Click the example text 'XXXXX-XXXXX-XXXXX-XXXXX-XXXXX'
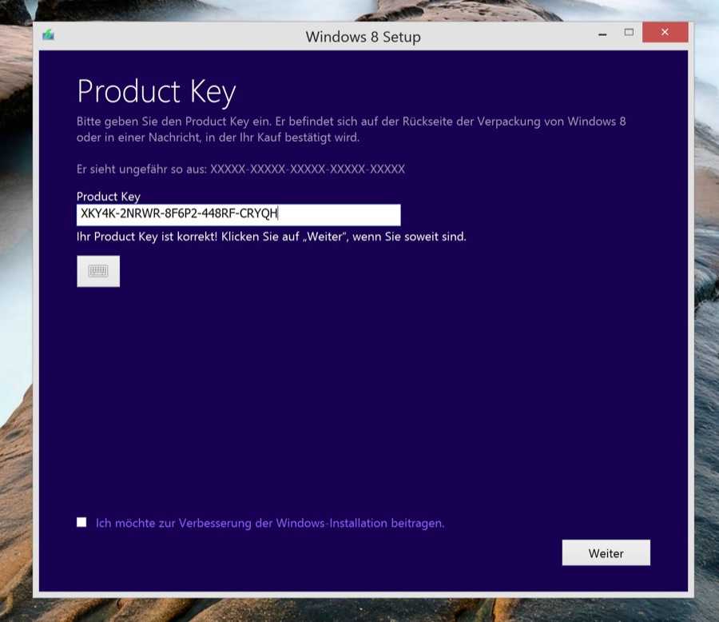 [308, 169]
